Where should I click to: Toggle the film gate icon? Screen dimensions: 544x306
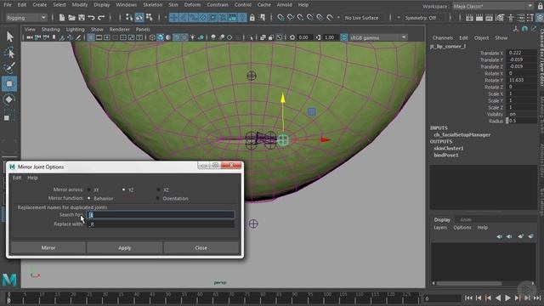(99, 37)
